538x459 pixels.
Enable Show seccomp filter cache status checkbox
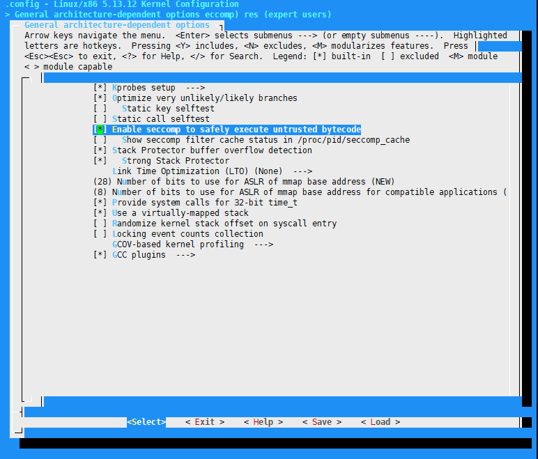100,140
